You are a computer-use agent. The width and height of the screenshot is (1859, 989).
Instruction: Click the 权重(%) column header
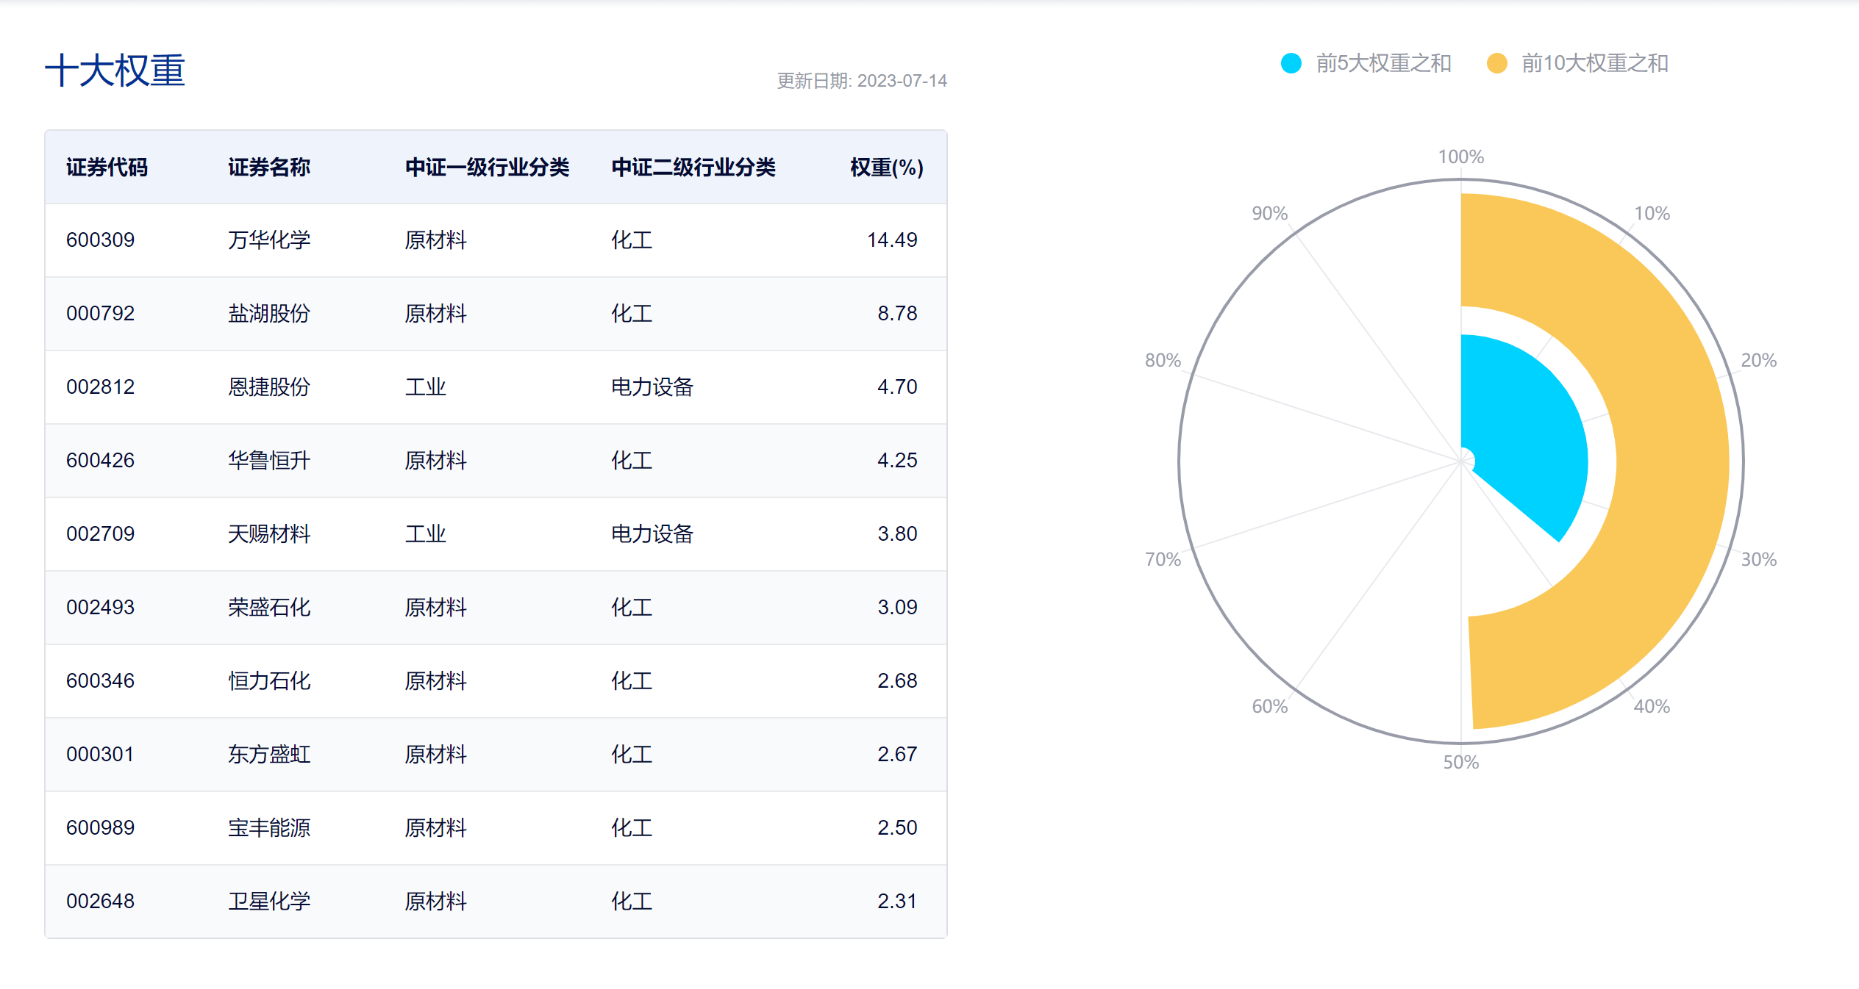point(886,168)
